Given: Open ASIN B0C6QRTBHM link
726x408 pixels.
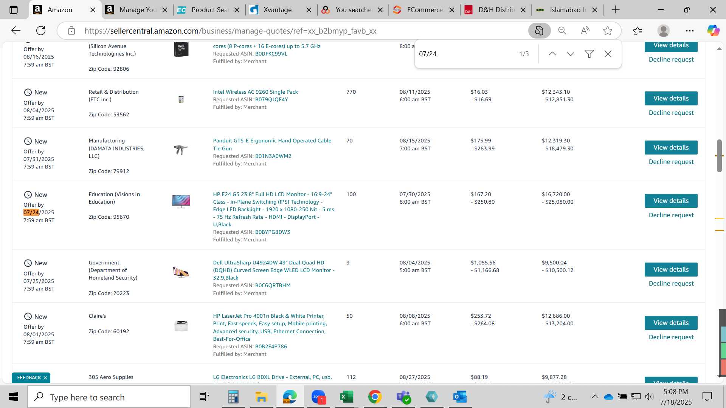Looking at the screenshot, I should pyautogui.click(x=273, y=285).
